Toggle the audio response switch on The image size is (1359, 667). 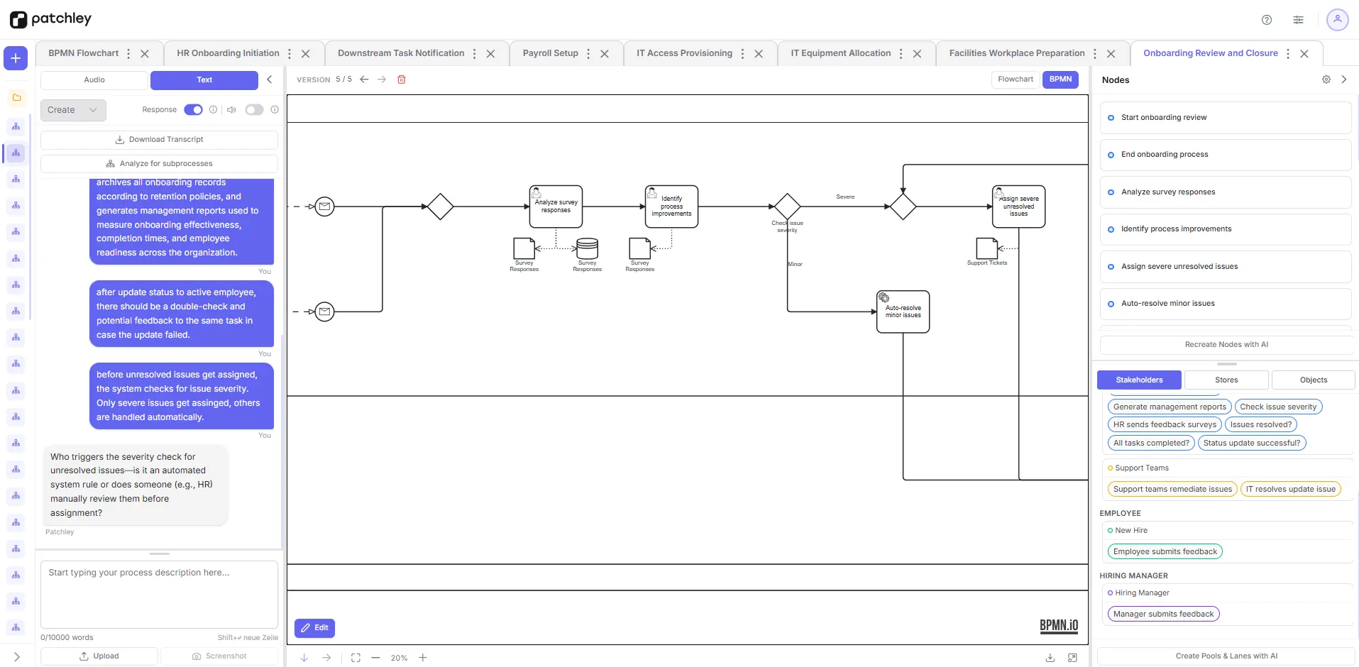pos(254,110)
